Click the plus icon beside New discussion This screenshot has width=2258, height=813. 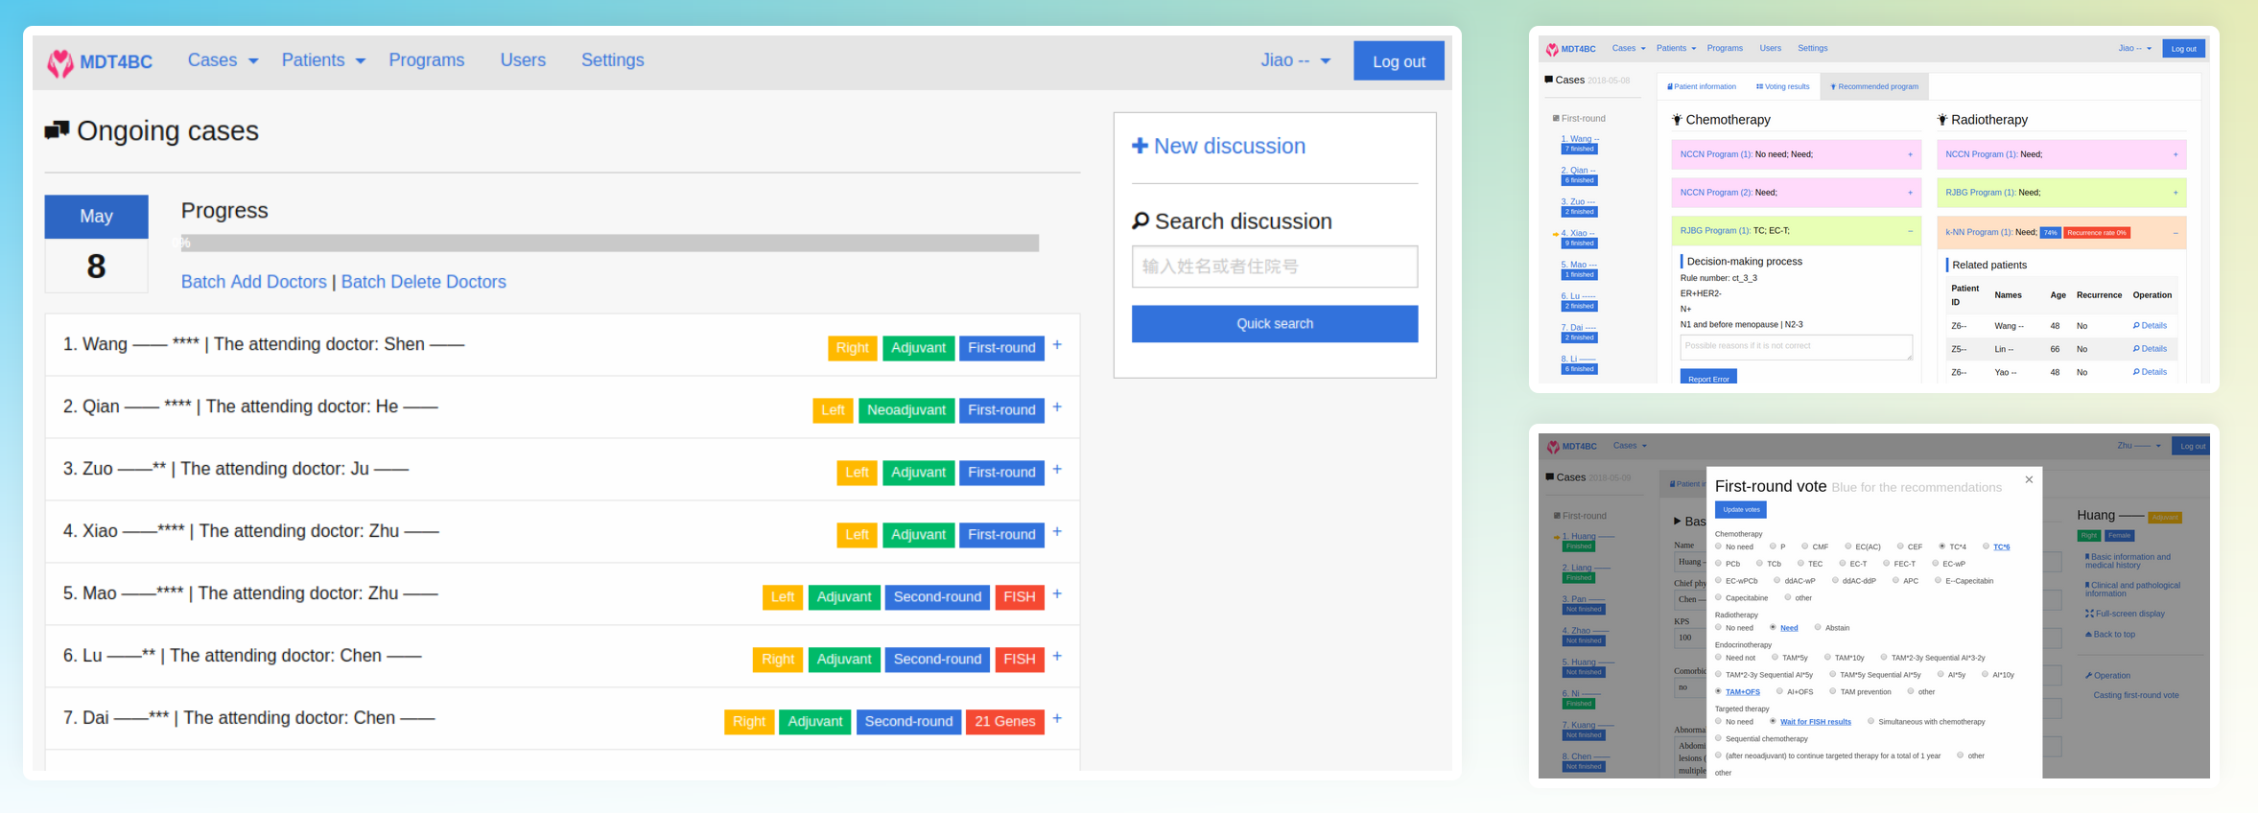1140,146
